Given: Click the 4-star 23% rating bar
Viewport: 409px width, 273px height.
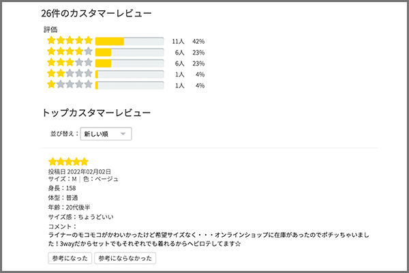Looking at the screenshot, I should [130, 52].
